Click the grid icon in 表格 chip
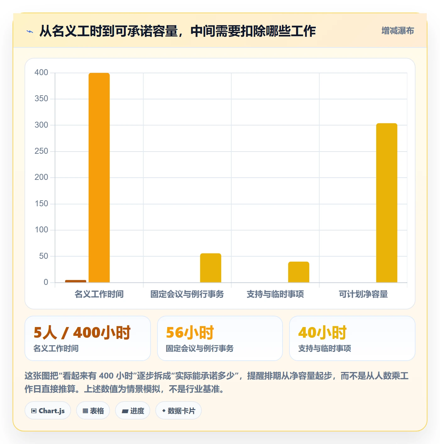This screenshot has height=444, width=440. (x=85, y=411)
